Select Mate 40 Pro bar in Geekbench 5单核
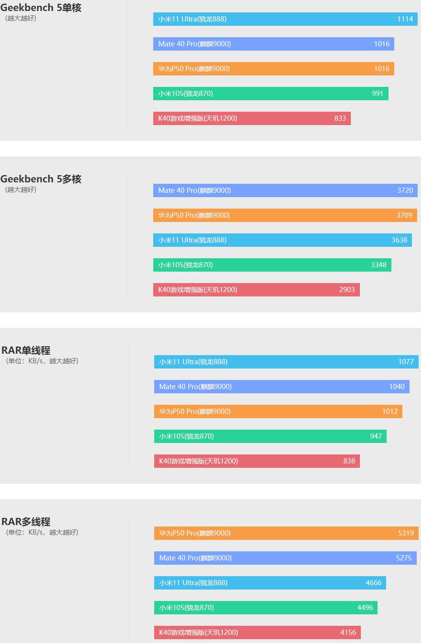This screenshot has height=643, width=421. click(x=274, y=44)
